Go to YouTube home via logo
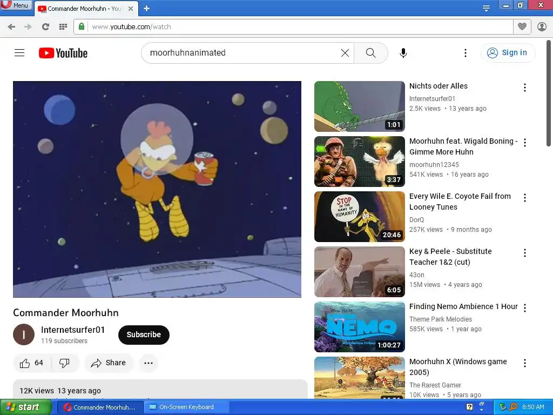 [63, 53]
